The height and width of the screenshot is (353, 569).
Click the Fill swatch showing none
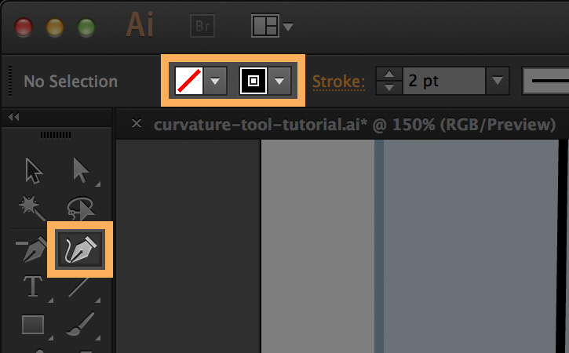[188, 81]
